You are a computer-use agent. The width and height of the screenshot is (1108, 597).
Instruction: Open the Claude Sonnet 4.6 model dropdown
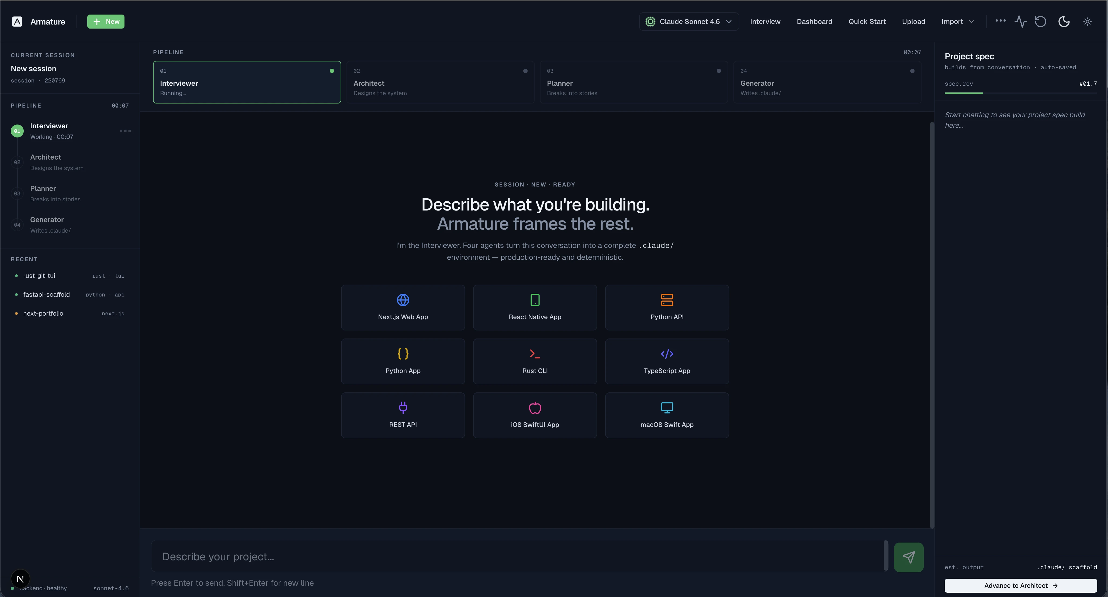pos(689,22)
